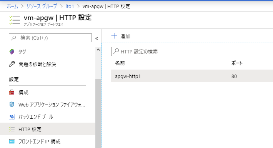Image resolution: width=273 pixels, height=148 pixels.
Task: Click the リソース グループ breadcrumb link
Action: click(42, 7)
